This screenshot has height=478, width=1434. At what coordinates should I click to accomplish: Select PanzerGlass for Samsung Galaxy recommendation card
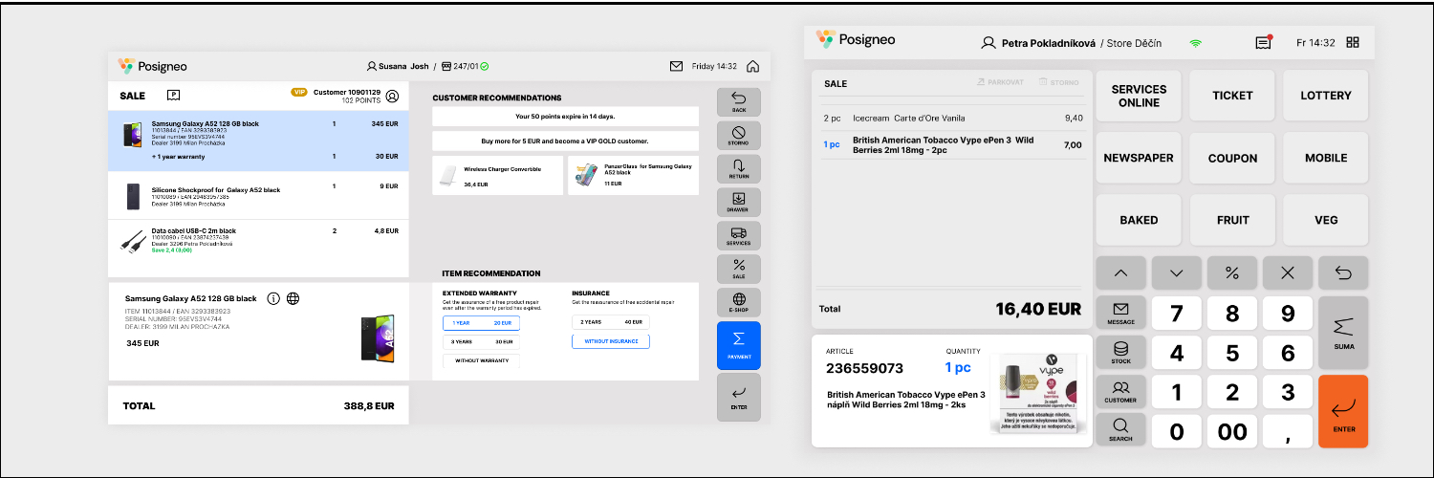tap(633, 176)
